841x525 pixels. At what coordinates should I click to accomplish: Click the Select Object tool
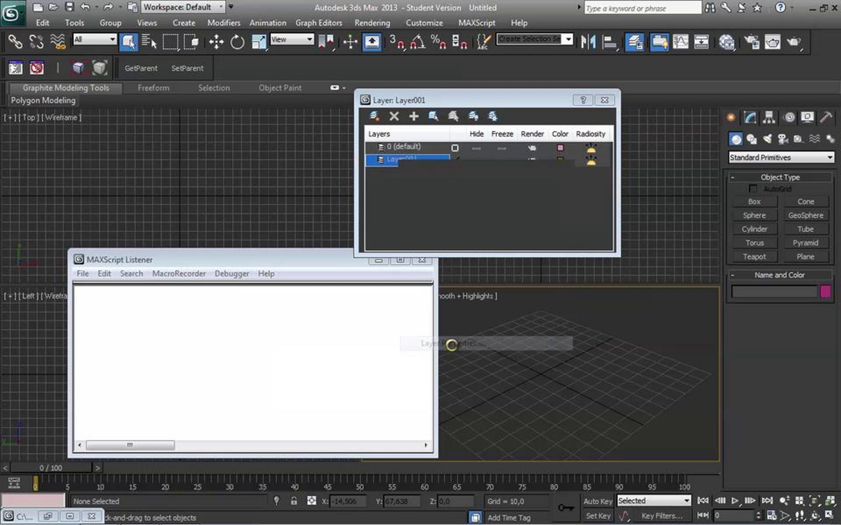pos(128,42)
